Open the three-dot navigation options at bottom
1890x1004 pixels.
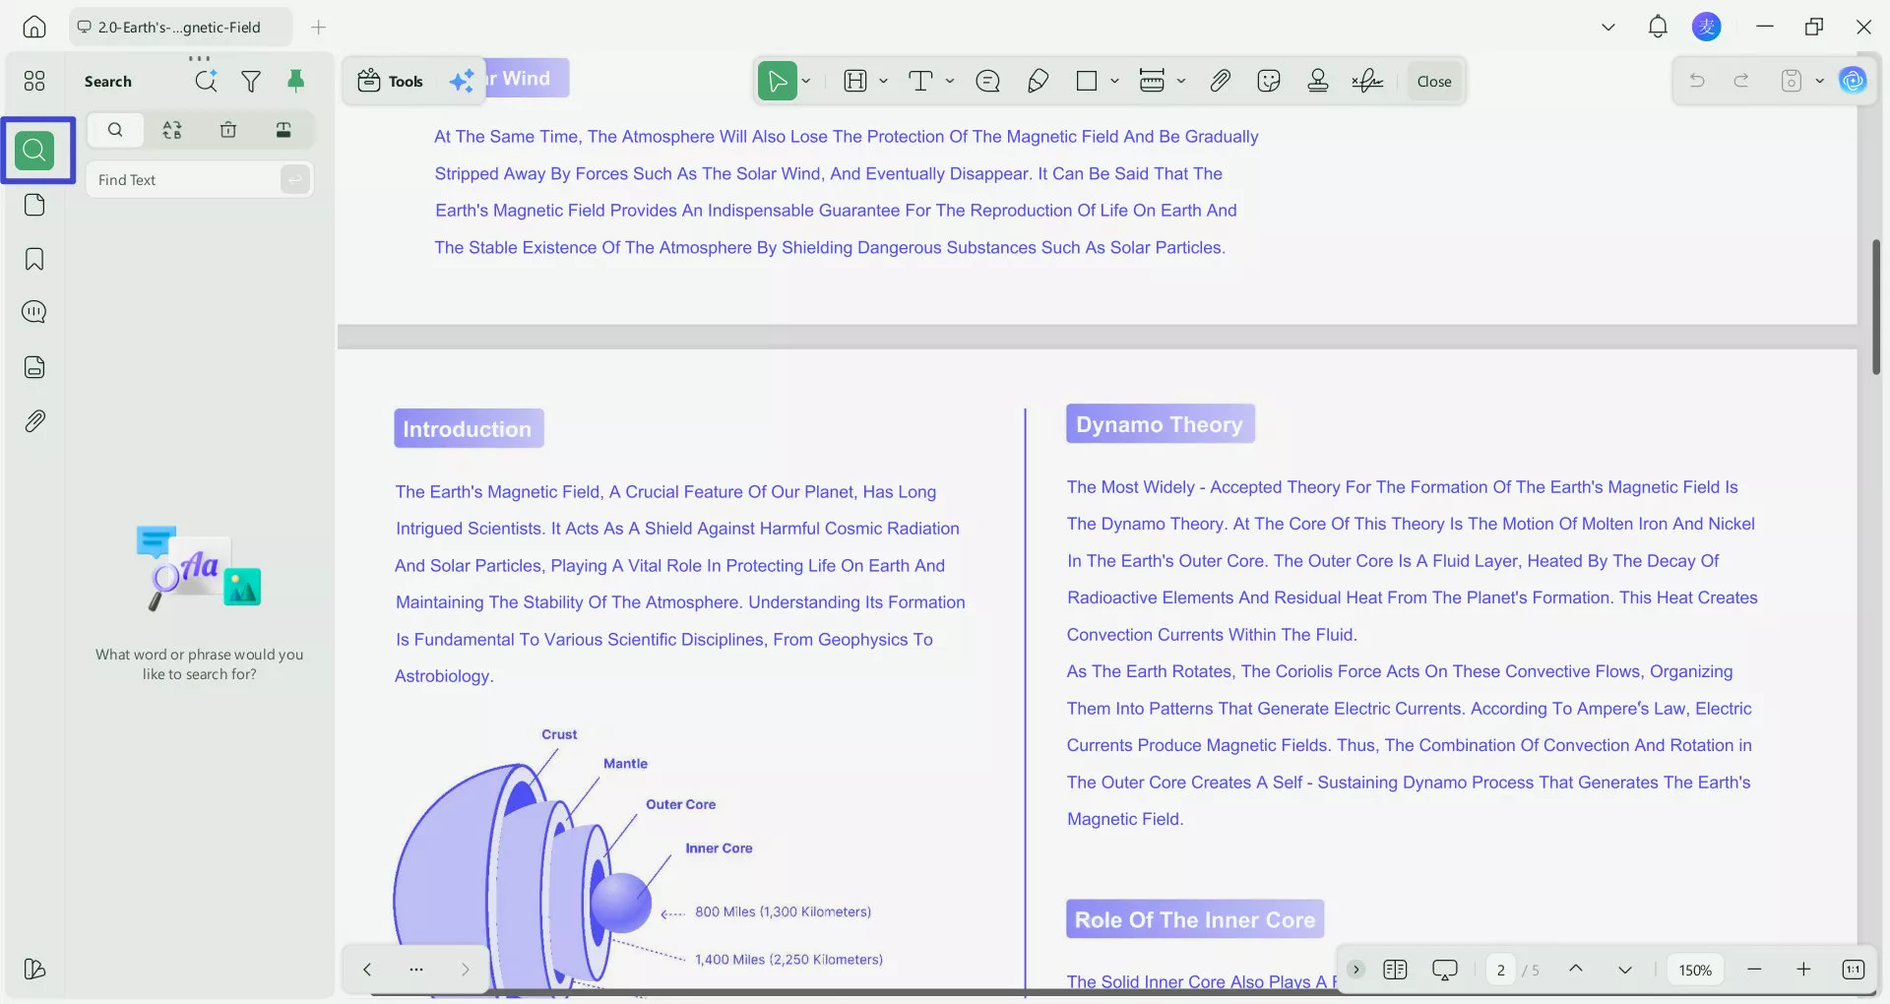[416, 970]
